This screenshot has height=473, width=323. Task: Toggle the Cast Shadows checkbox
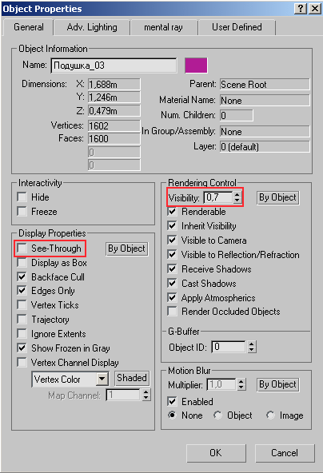coord(172,284)
